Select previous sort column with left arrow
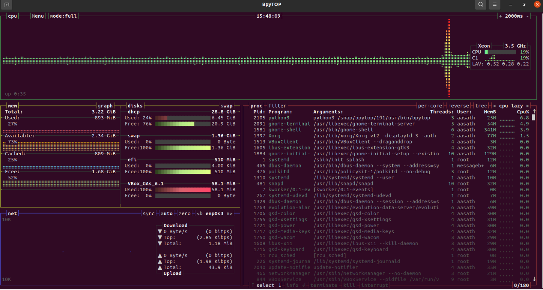Image resolution: width=543 pixels, height=290 pixels. (494, 106)
